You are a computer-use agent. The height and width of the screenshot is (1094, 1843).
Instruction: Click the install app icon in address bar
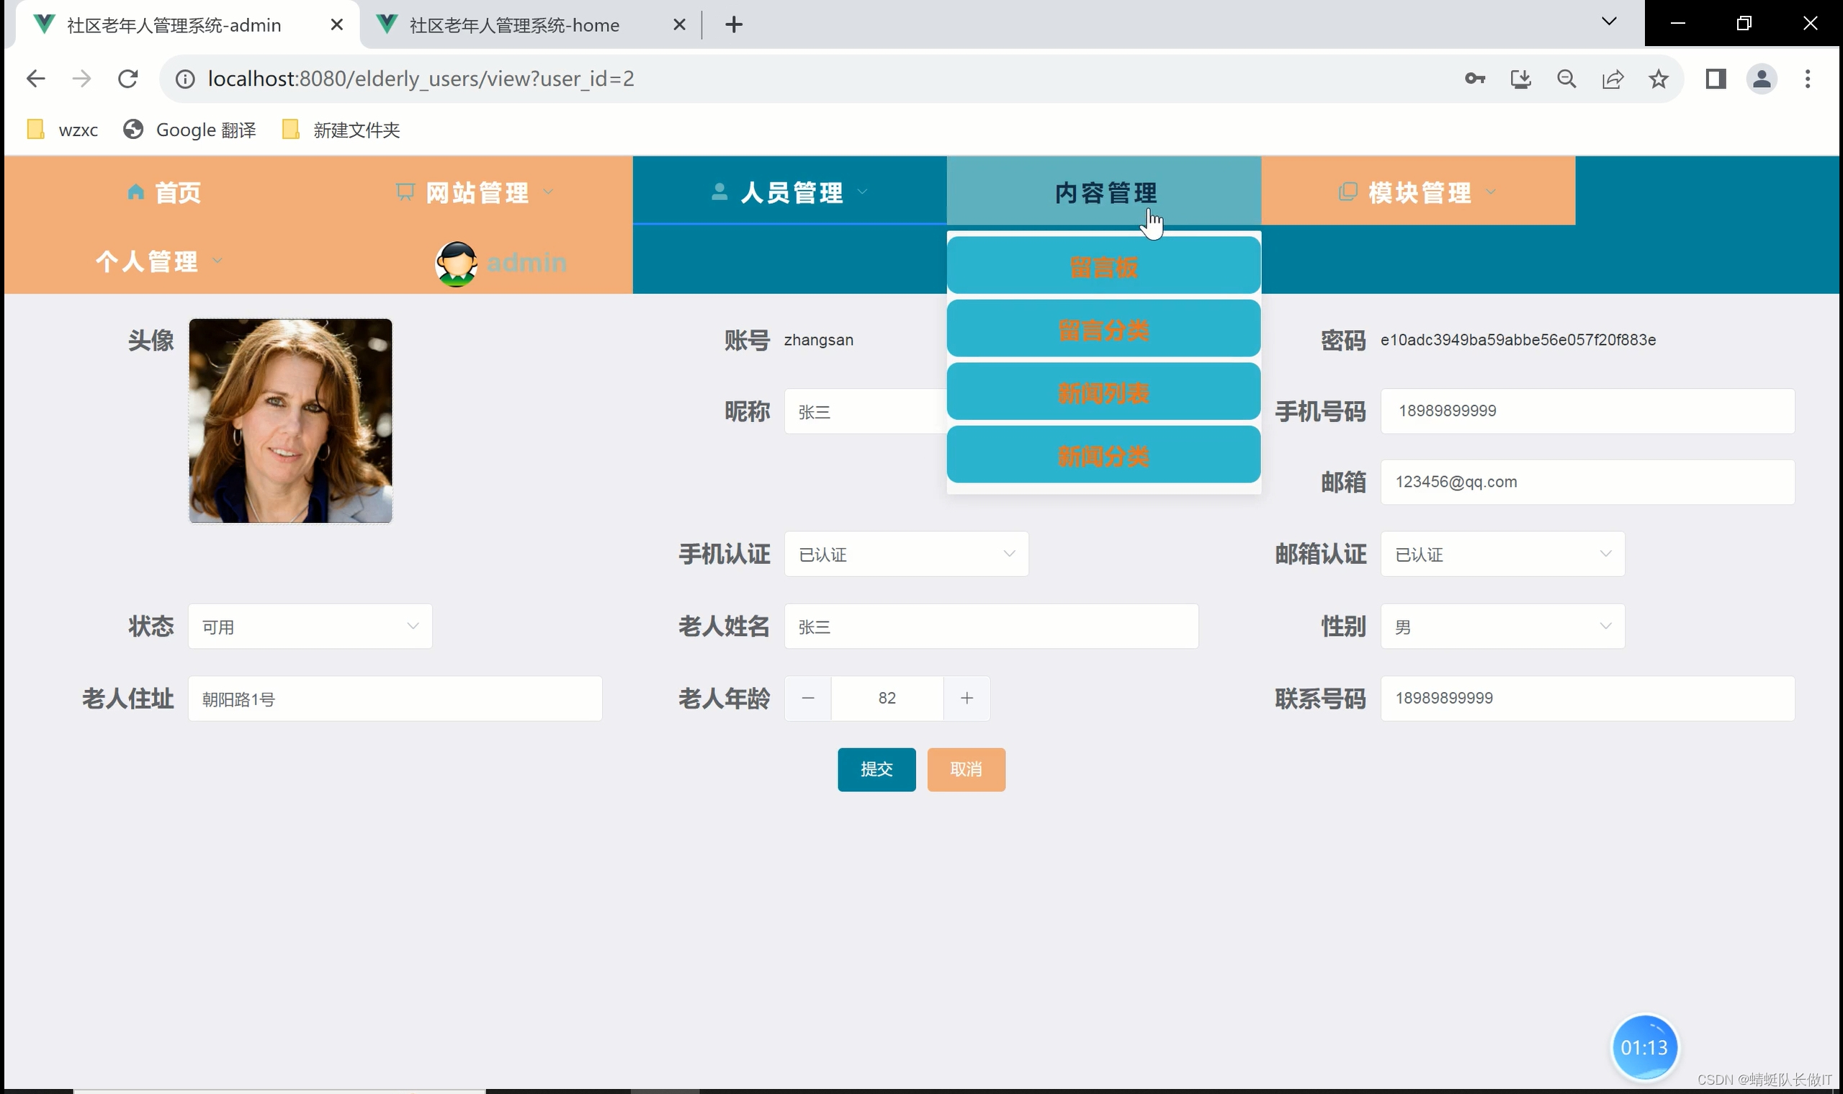1520,79
